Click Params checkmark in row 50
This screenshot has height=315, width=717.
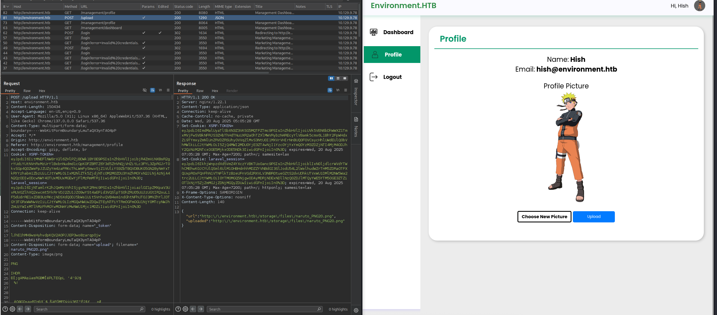144,43
